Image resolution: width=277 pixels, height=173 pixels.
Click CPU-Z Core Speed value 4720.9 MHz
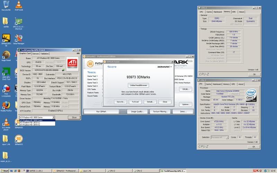pos(219,121)
